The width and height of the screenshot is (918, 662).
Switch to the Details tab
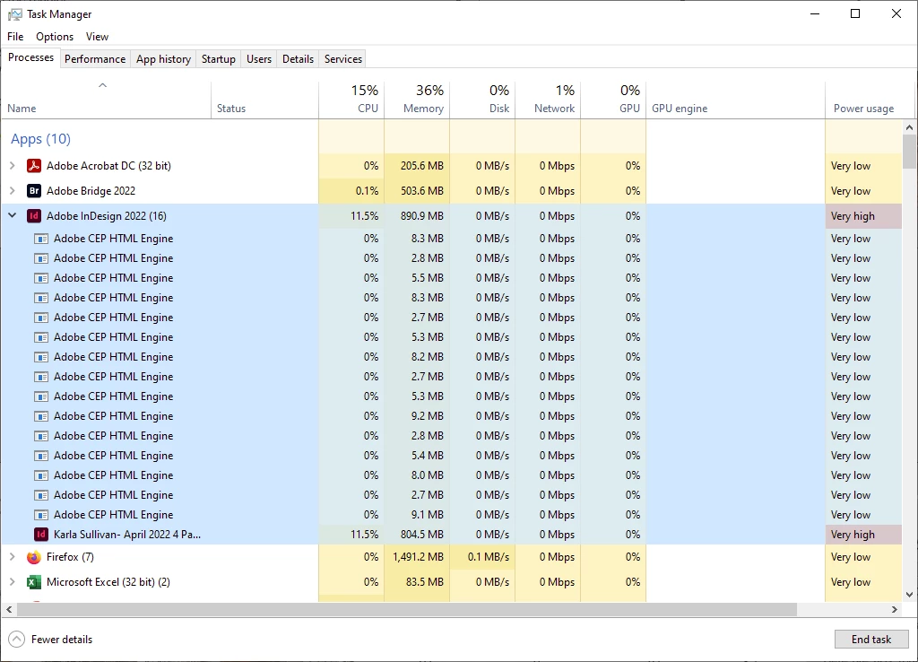[x=298, y=58]
